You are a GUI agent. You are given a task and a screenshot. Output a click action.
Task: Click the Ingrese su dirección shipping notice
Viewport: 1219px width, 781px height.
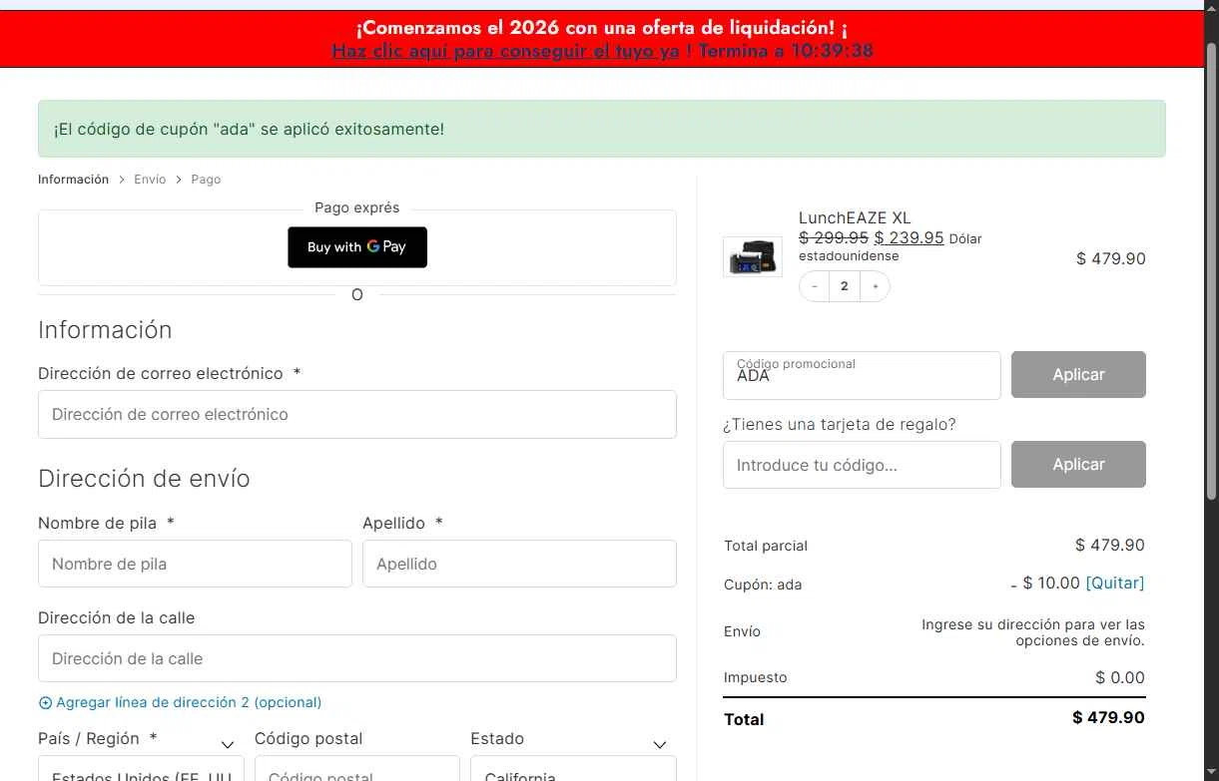coord(1032,632)
